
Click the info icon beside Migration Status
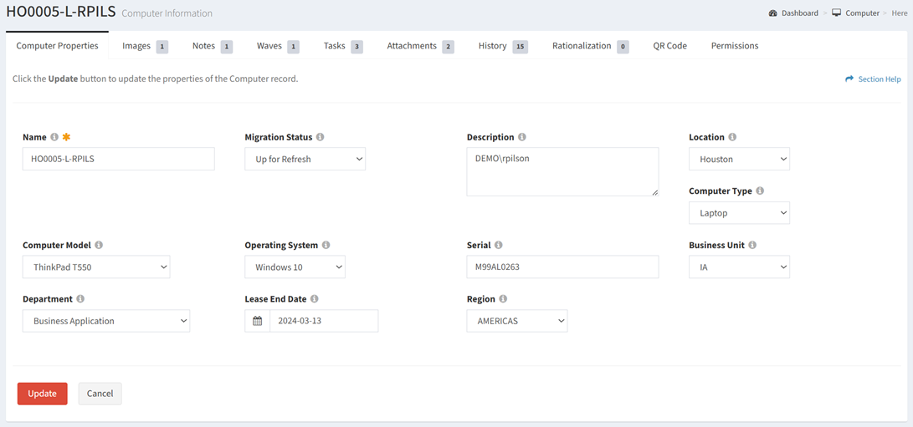point(320,137)
